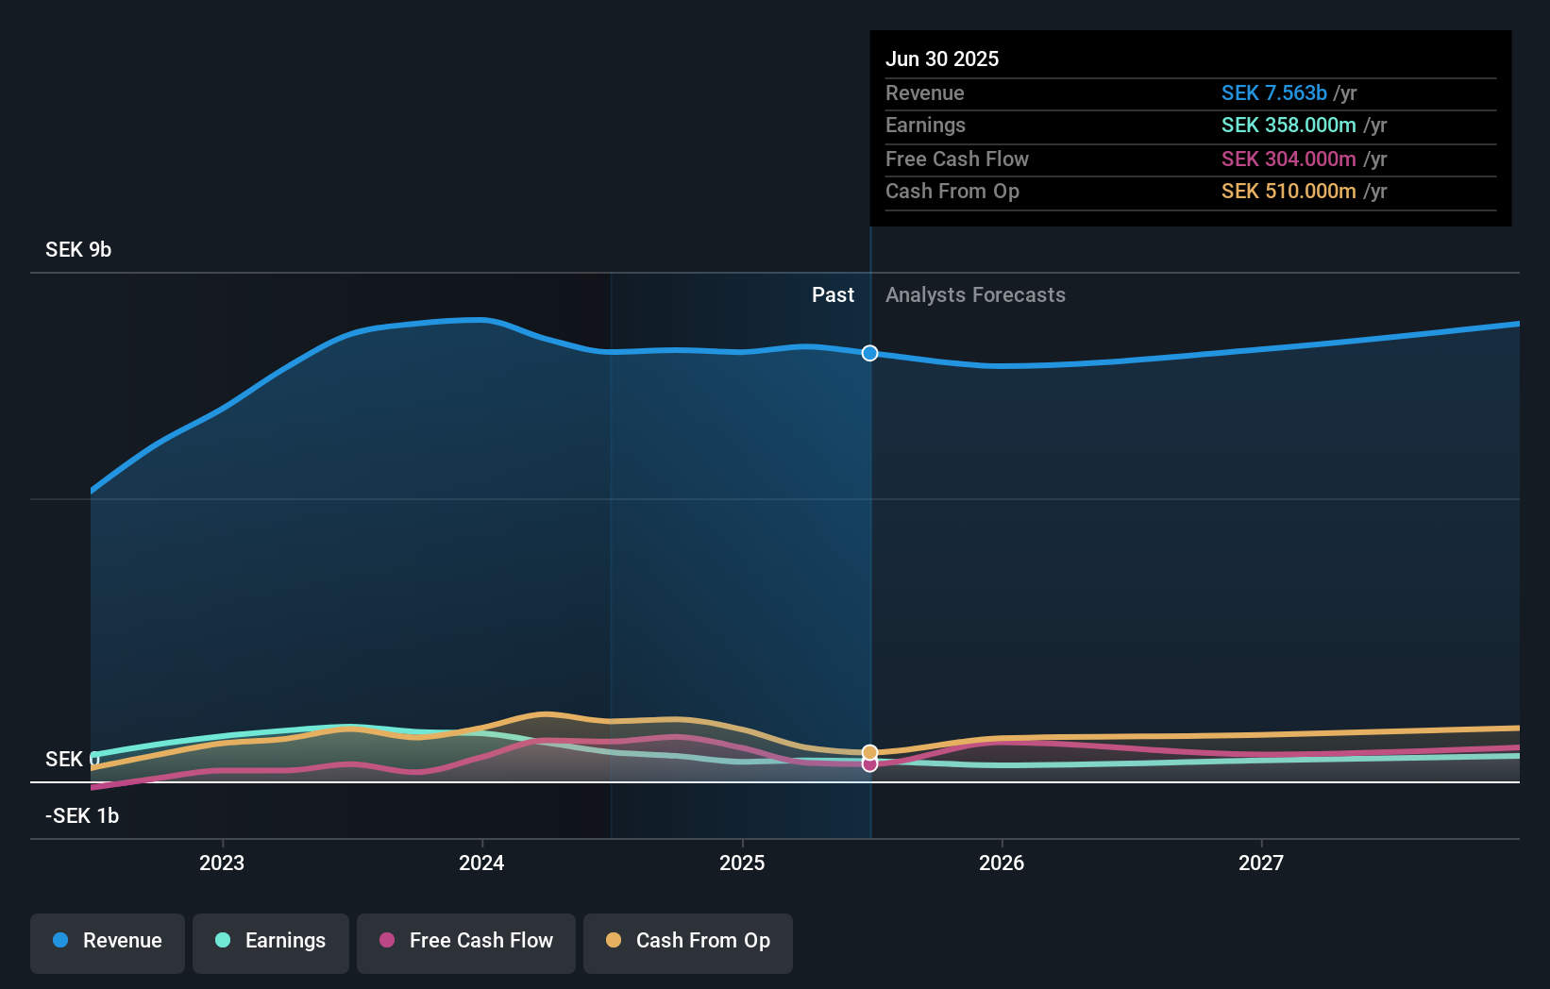Click the orange Cash From Op legend dot
The height and width of the screenshot is (989, 1550).
coord(615,941)
